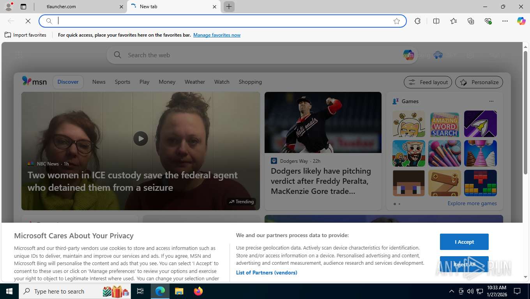Open the tab actions menu icon
Viewport: 530px width, 299px height.
tap(23, 7)
